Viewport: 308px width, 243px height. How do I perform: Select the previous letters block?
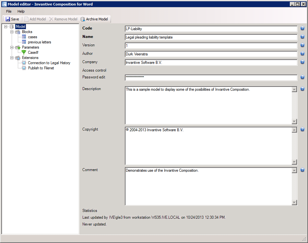tap(39, 42)
